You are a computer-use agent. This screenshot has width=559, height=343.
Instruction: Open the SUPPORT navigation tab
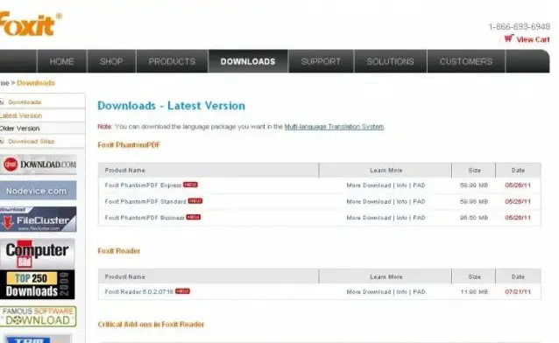(x=321, y=61)
